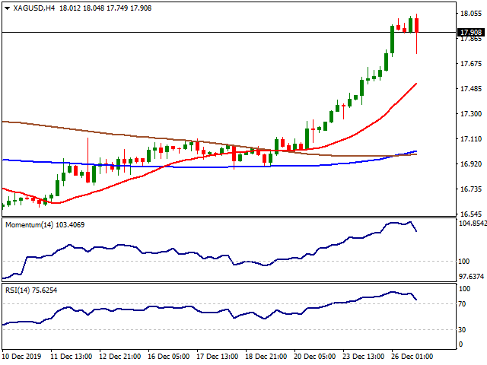Click time axis label 16 Dec 05:00
This screenshot has height=365, width=487.
click(169, 356)
